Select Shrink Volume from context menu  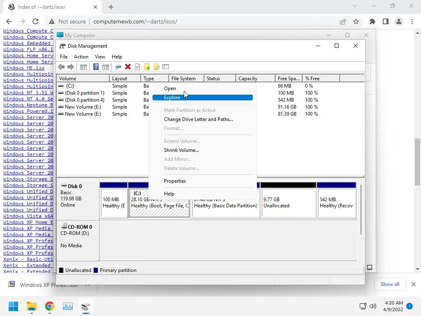(202, 150)
